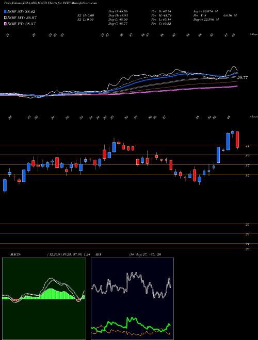Click the Day O opening price value

(x=118, y=11)
